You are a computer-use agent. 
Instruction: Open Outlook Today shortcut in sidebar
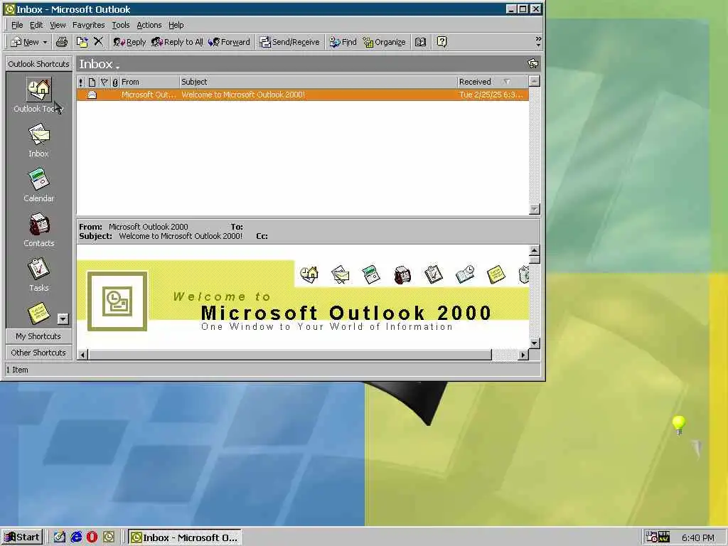point(39,95)
